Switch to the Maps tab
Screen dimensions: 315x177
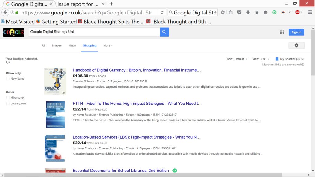click(x=72, y=45)
